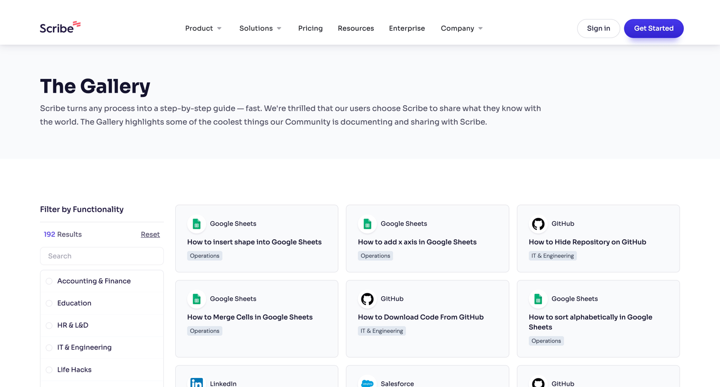Screen dimensions: 720x387
Task: Click Google Sheets icon on insert shape card
Action: tap(197, 224)
